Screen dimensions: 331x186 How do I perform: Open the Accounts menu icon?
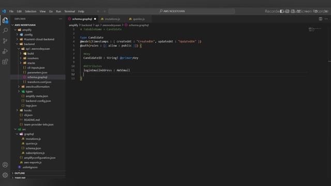5,165
